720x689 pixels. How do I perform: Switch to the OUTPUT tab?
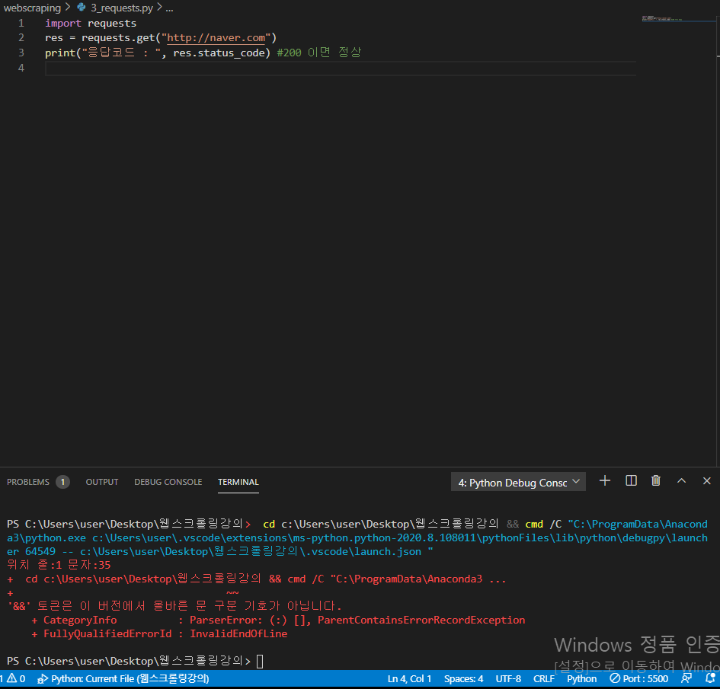[102, 482]
